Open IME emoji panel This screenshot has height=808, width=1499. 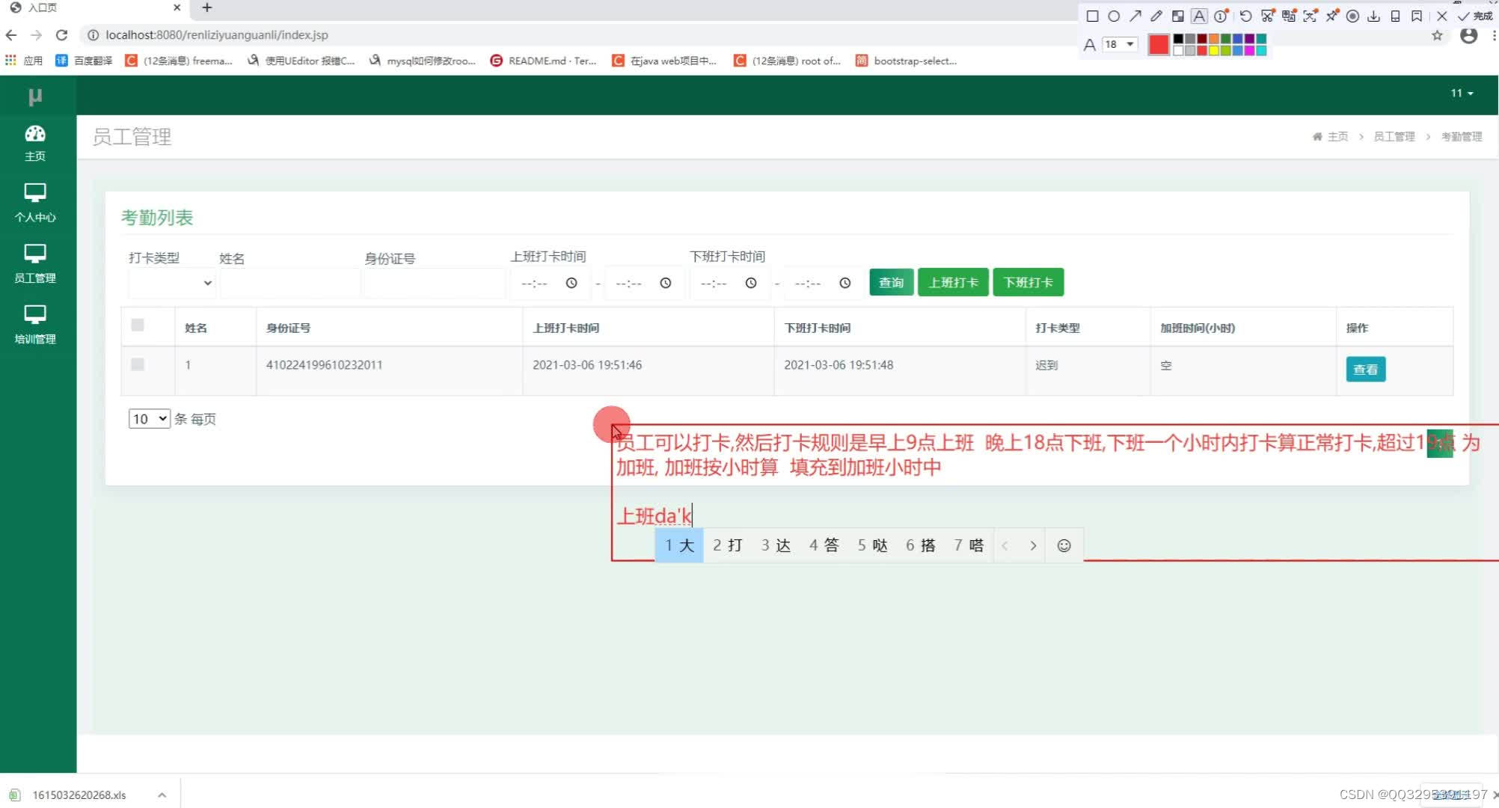coord(1064,546)
